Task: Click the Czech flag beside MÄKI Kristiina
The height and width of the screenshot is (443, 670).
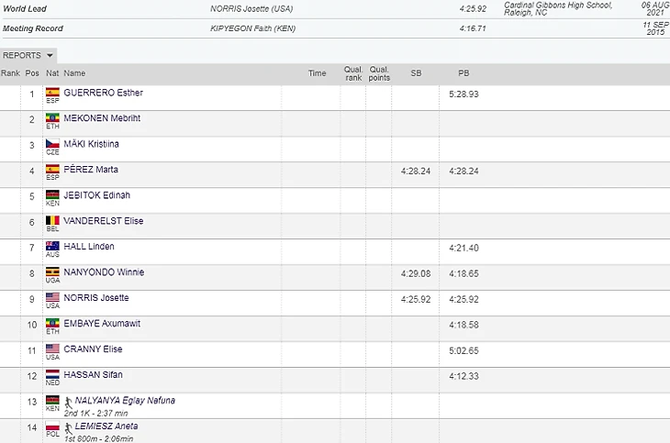Action: [x=52, y=144]
